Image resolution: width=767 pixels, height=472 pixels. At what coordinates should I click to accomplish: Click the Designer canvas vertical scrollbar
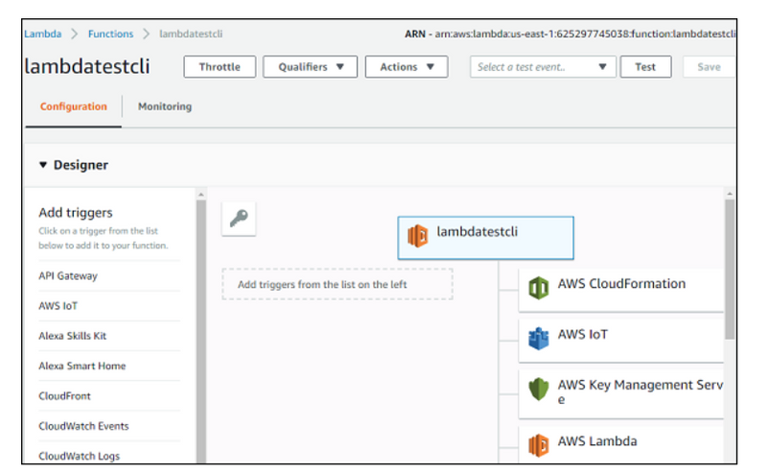pyautogui.click(x=730, y=270)
